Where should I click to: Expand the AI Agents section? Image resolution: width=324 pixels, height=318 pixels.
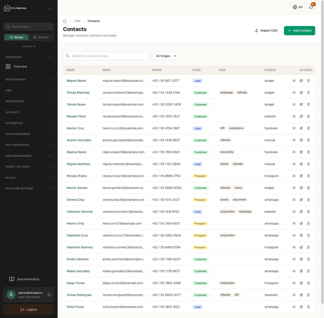[29, 112]
